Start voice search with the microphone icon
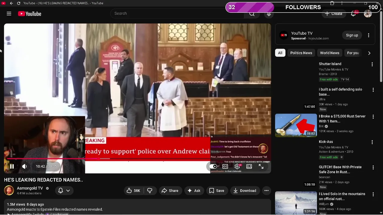This screenshot has height=215, width=383. 269,14
